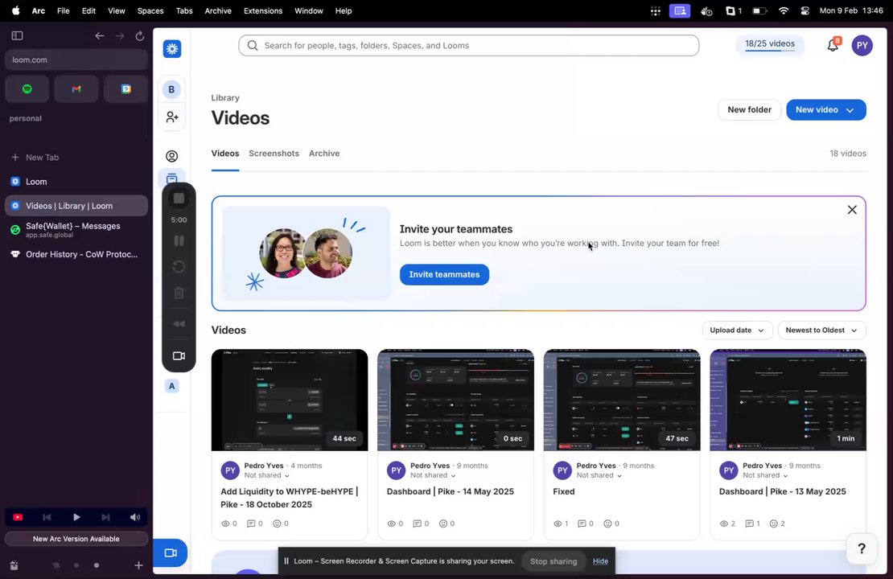Click the invite people icon in Loom sidebar
Screen dimensions: 893x579
pyautogui.click(x=172, y=117)
